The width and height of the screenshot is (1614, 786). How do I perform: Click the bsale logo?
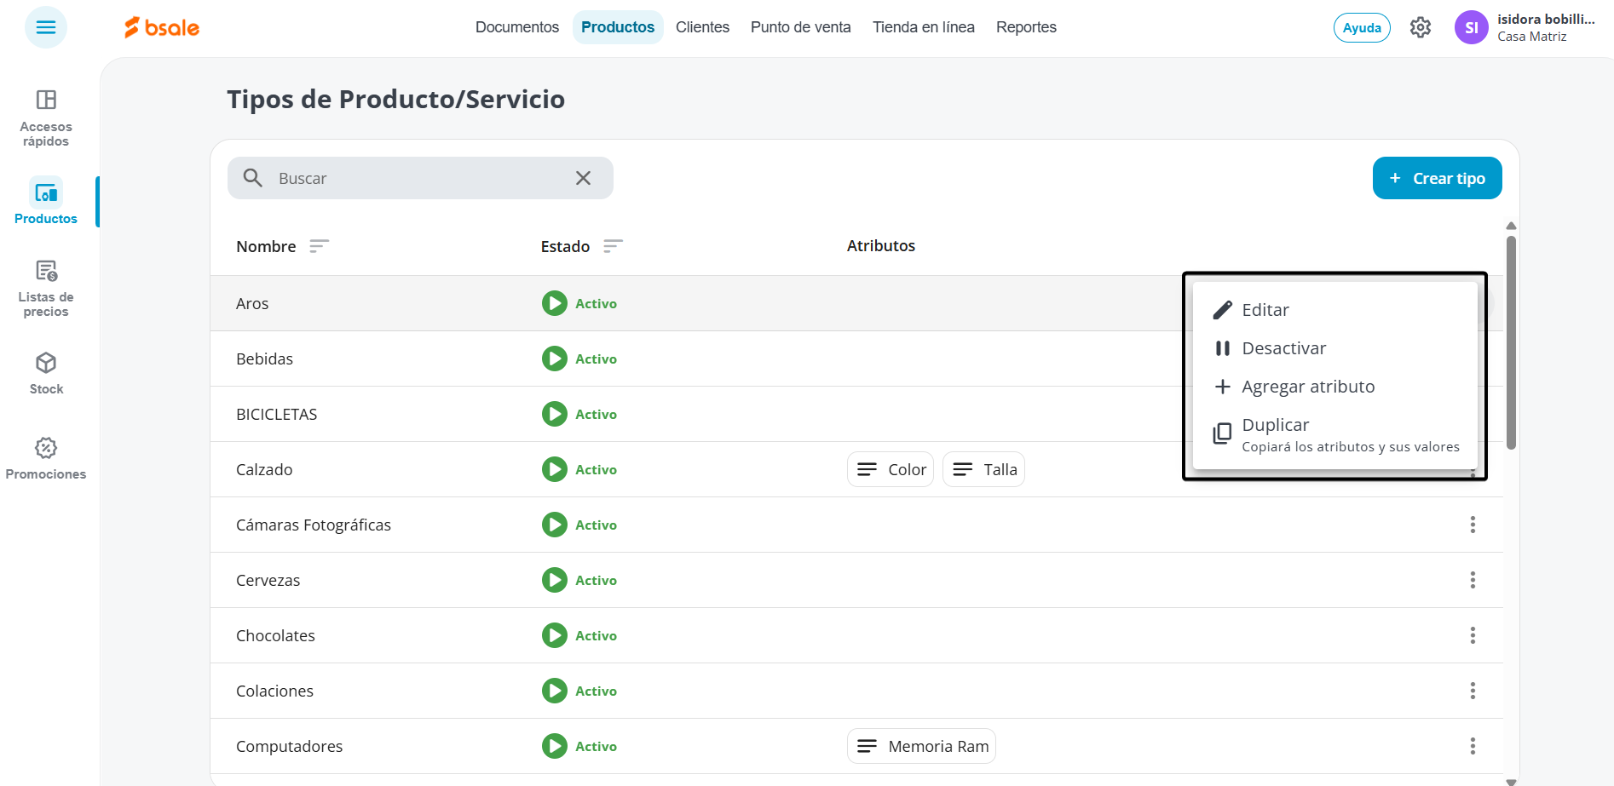click(162, 27)
